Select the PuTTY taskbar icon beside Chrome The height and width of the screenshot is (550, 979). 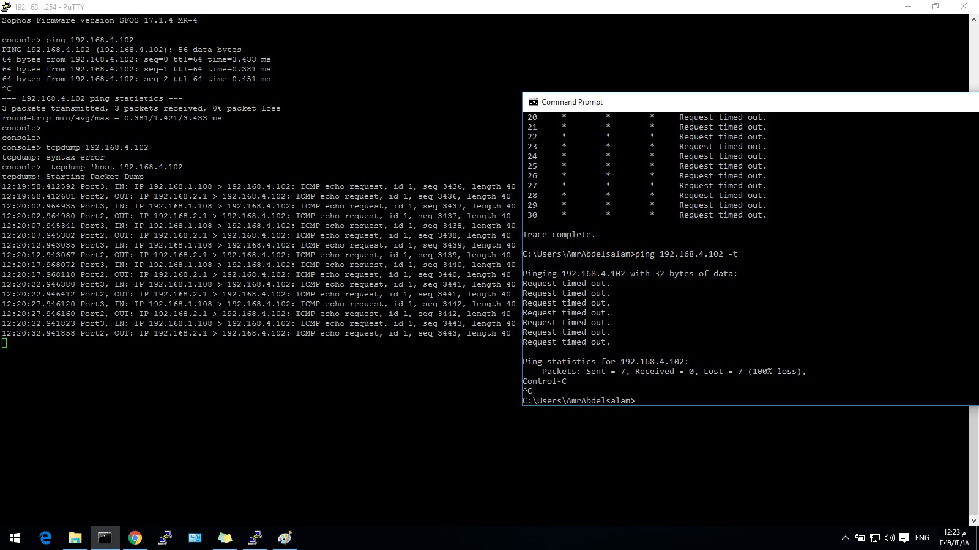165,538
